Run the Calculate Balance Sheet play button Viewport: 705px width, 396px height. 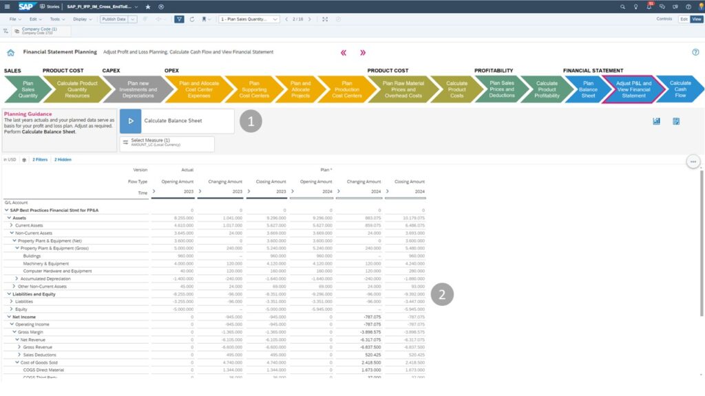point(130,121)
